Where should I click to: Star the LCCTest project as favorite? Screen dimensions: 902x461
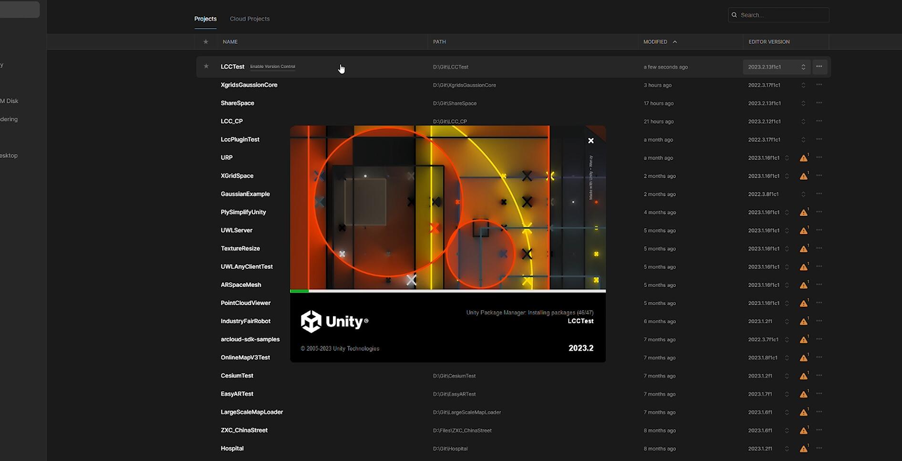pos(206,66)
